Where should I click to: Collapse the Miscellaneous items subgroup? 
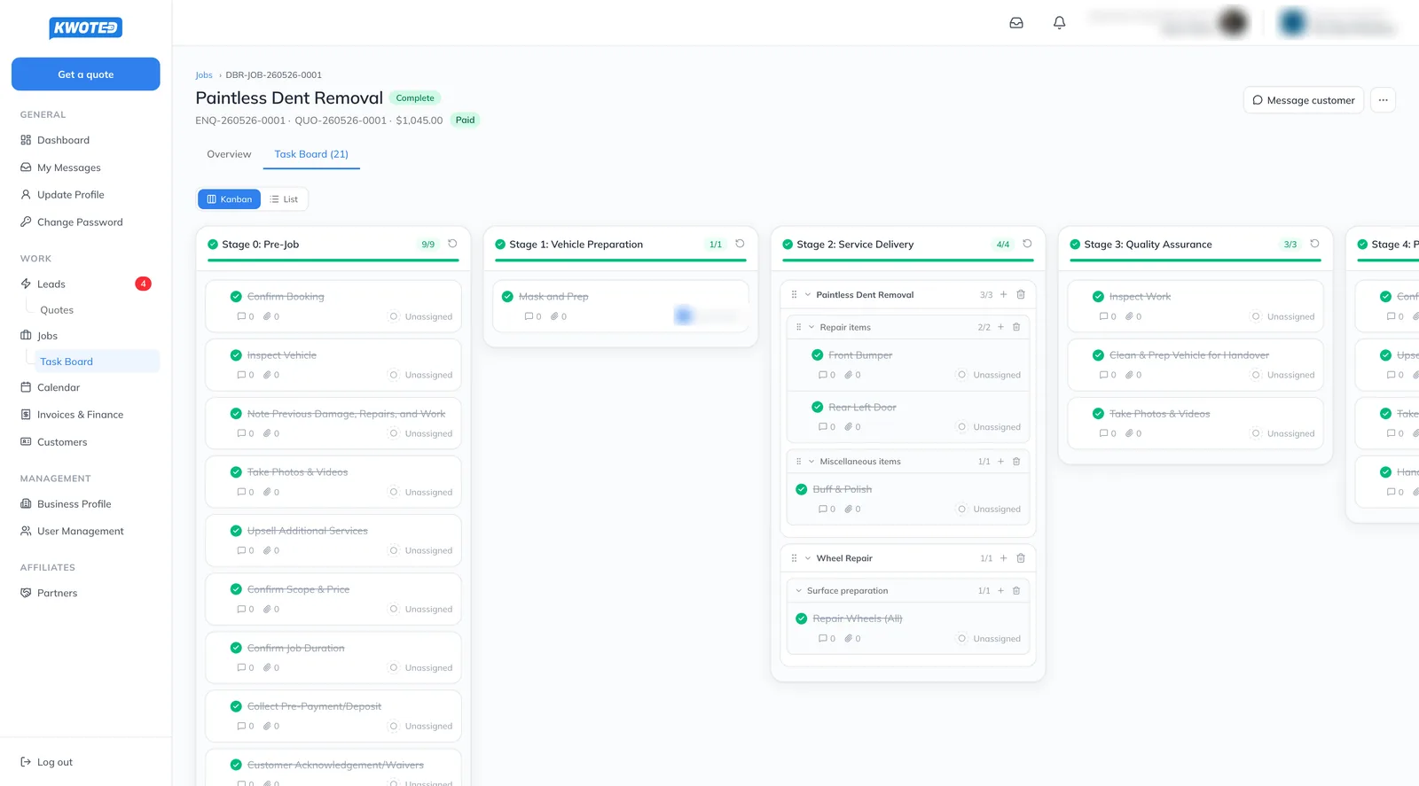(x=811, y=462)
